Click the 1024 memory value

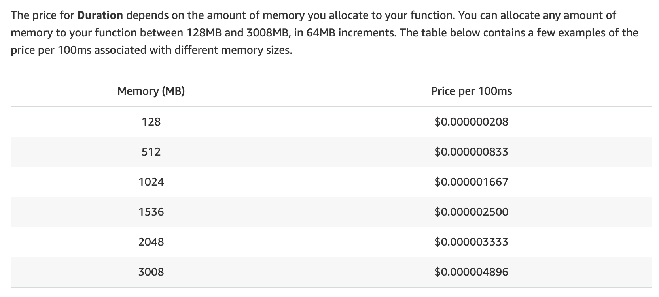[x=151, y=182]
